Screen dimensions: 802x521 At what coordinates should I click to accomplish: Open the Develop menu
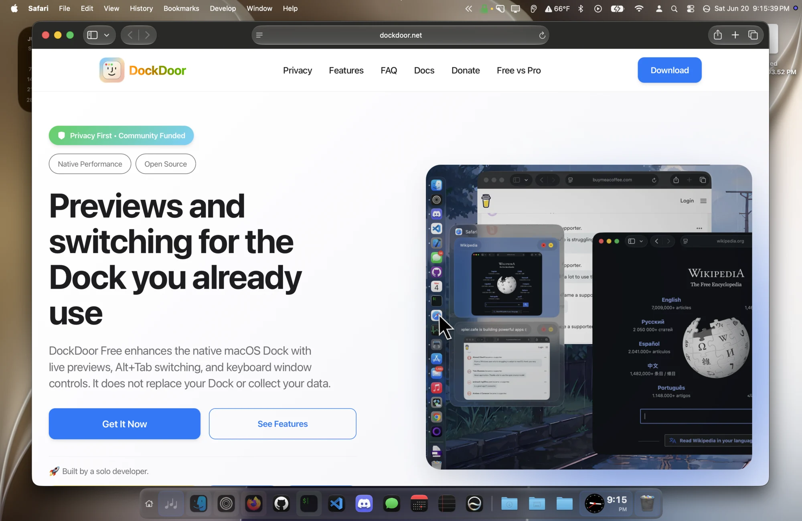coord(223,8)
